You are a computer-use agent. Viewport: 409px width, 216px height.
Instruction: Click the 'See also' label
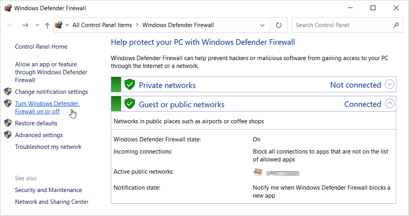(x=26, y=178)
